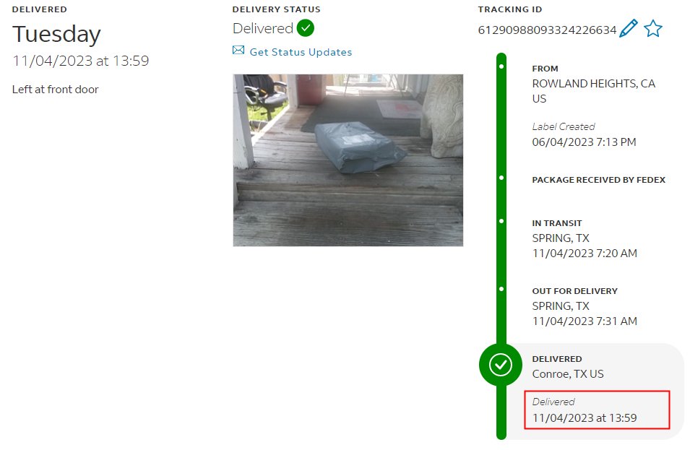The width and height of the screenshot is (690, 450).
Task: Open the Get Status Updates link
Action: (x=301, y=52)
